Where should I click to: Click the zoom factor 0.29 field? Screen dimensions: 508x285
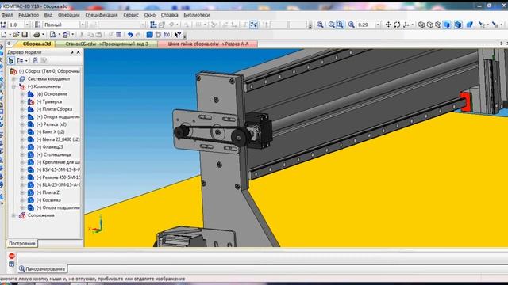[365, 25]
